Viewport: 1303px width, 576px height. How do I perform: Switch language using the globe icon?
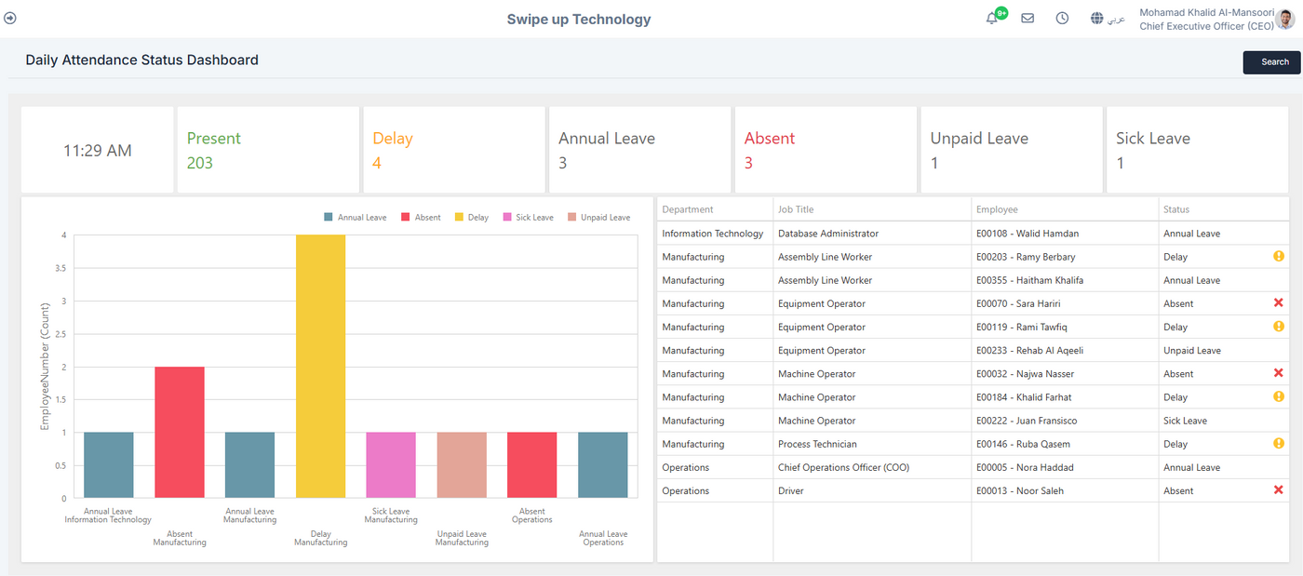point(1097,19)
